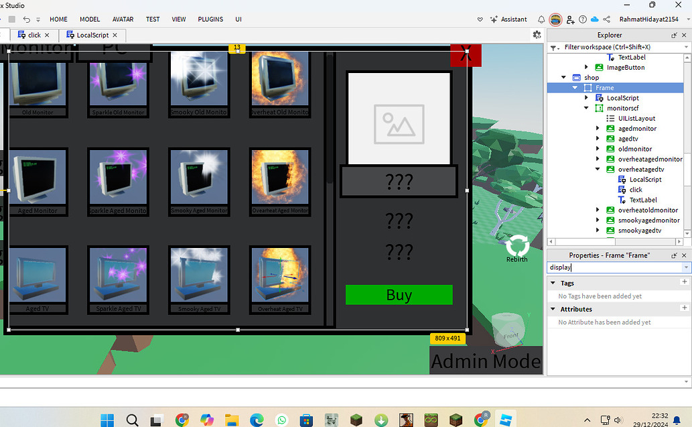Image resolution: width=692 pixels, height=427 pixels.
Task: Open File Explorer from the taskbar
Action: click(x=231, y=420)
